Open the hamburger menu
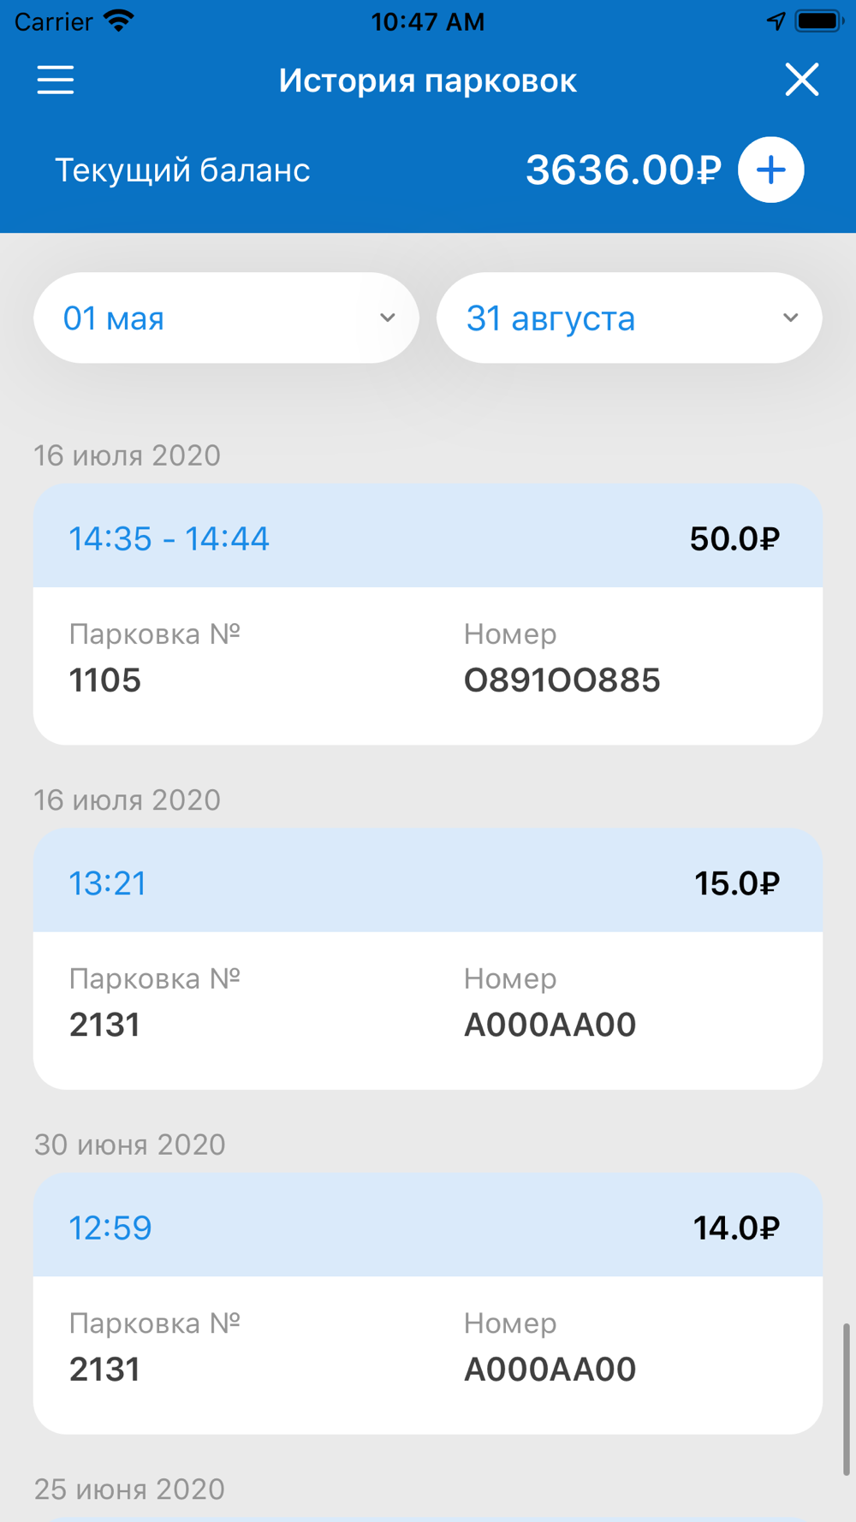 56,80
